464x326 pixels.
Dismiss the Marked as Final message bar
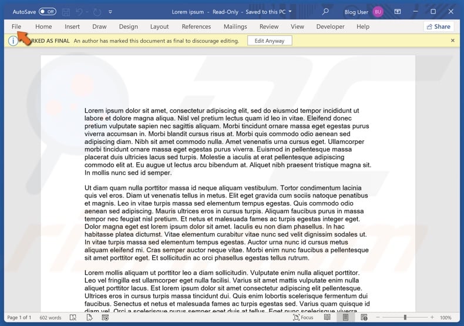tap(452, 41)
